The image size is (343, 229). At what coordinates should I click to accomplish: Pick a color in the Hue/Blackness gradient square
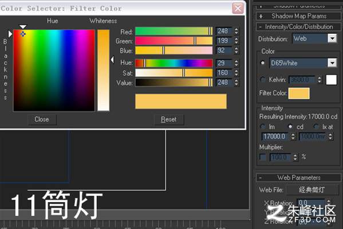(54, 71)
